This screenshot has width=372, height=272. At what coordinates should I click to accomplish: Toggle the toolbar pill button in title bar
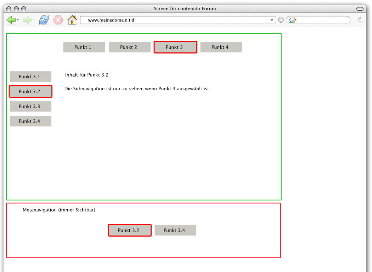(360, 8)
